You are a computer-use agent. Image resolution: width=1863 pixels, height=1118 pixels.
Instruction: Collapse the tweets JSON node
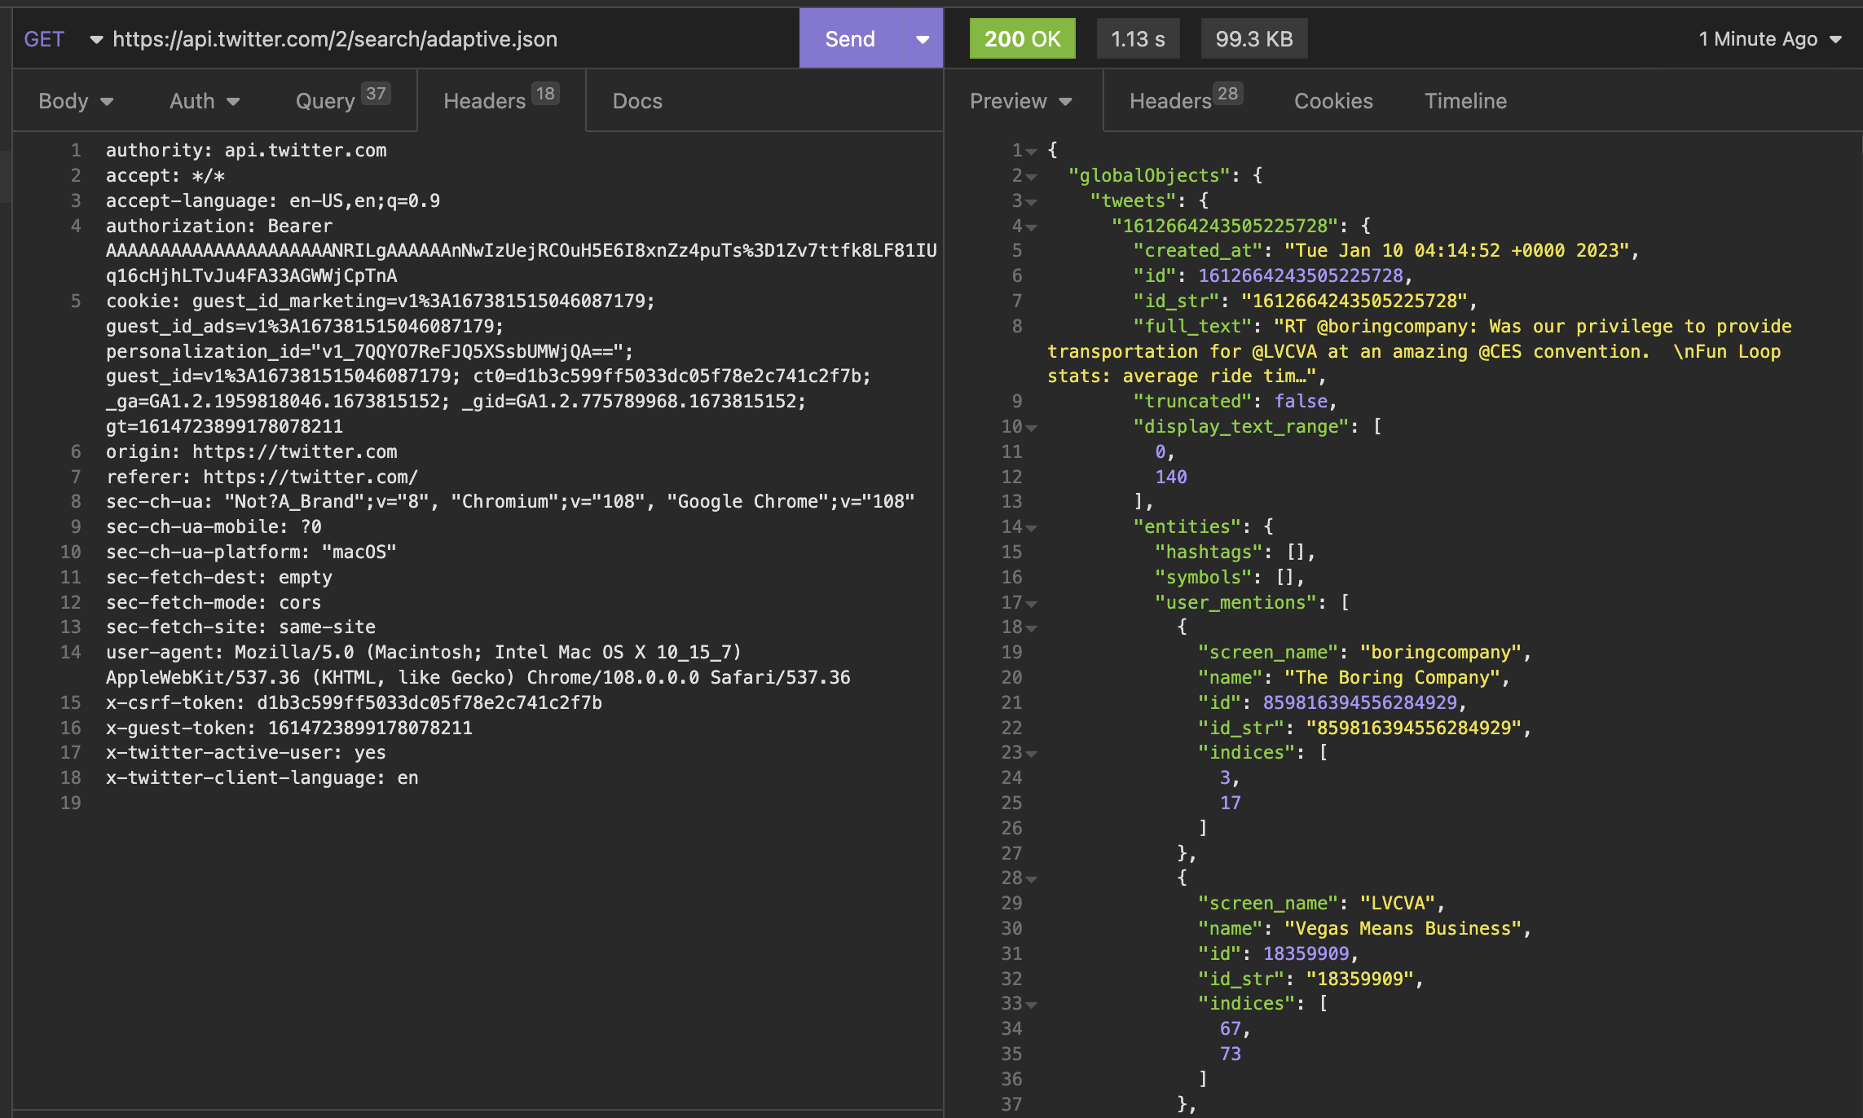point(1032,202)
